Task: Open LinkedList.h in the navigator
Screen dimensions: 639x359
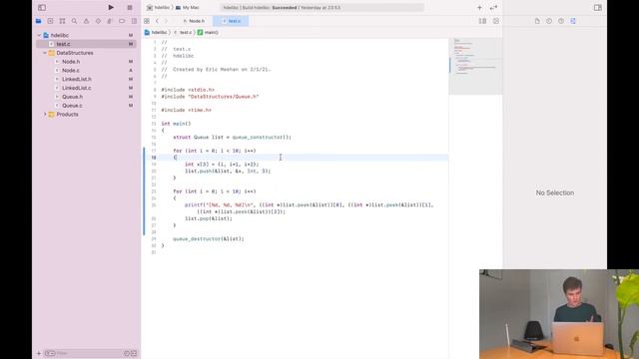Action: pyautogui.click(x=76, y=79)
